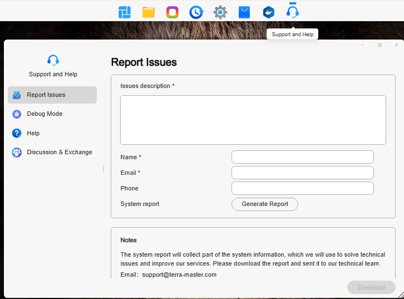Open the blue shopping bag App Center icon
404x299 pixels.
[244, 12]
